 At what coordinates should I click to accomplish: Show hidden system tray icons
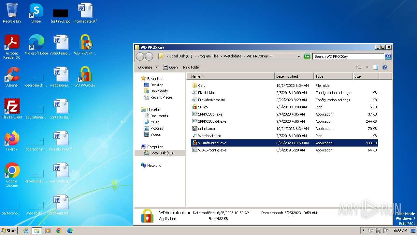pos(363,231)
